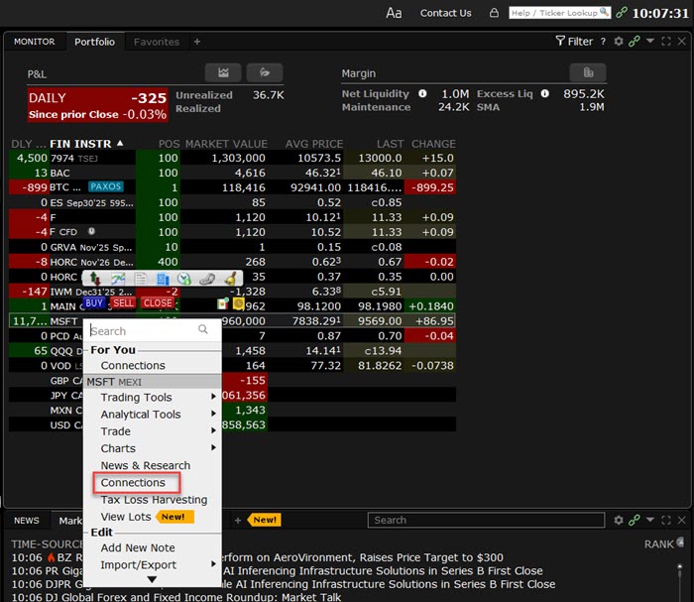Open the News panel dropdown arrow
The image size is (694, 602).
[650, 520]
